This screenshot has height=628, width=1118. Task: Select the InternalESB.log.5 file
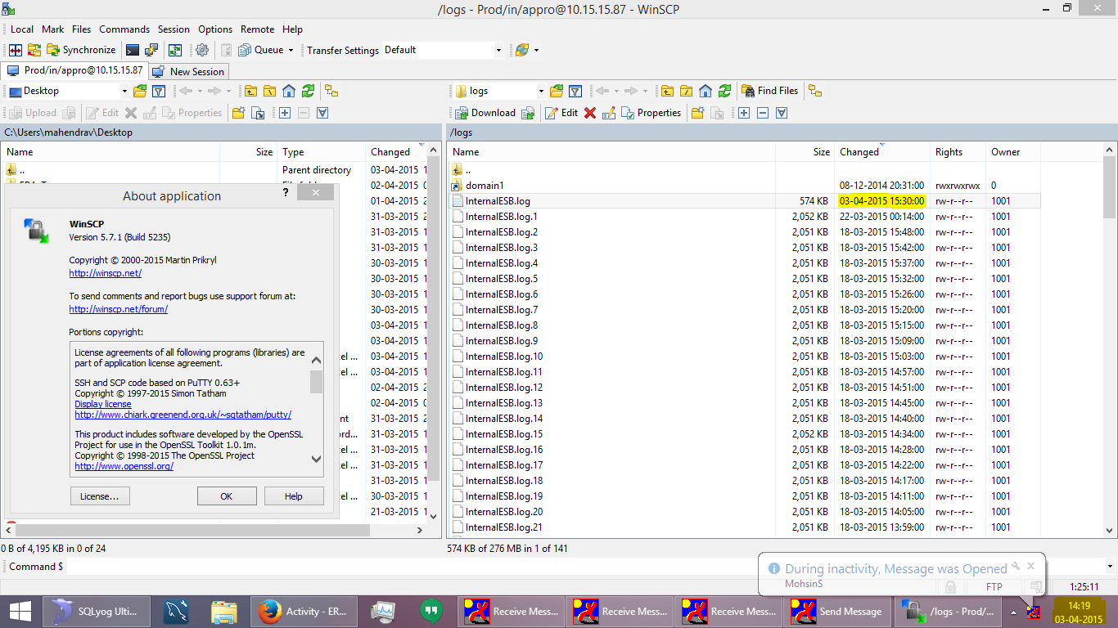tap(501, 279)
